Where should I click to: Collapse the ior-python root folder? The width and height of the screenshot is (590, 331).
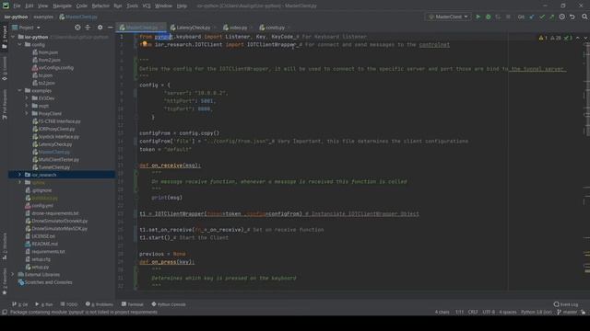(14, 37)
